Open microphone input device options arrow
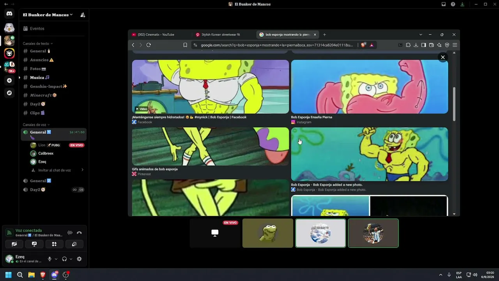The width and height of the screenshot is (499, 281). (x=56, y=259)
